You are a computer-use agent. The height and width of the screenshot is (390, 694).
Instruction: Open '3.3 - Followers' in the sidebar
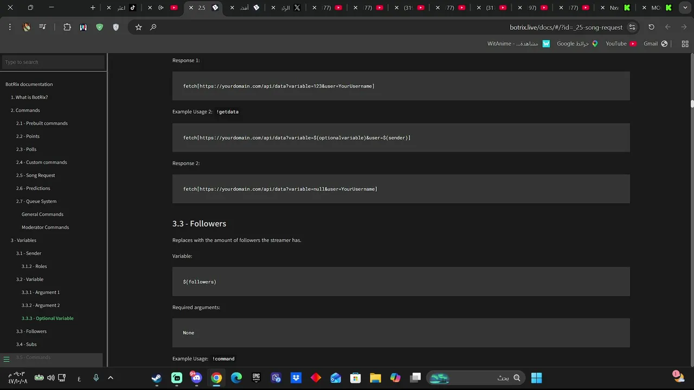point(31,331)
